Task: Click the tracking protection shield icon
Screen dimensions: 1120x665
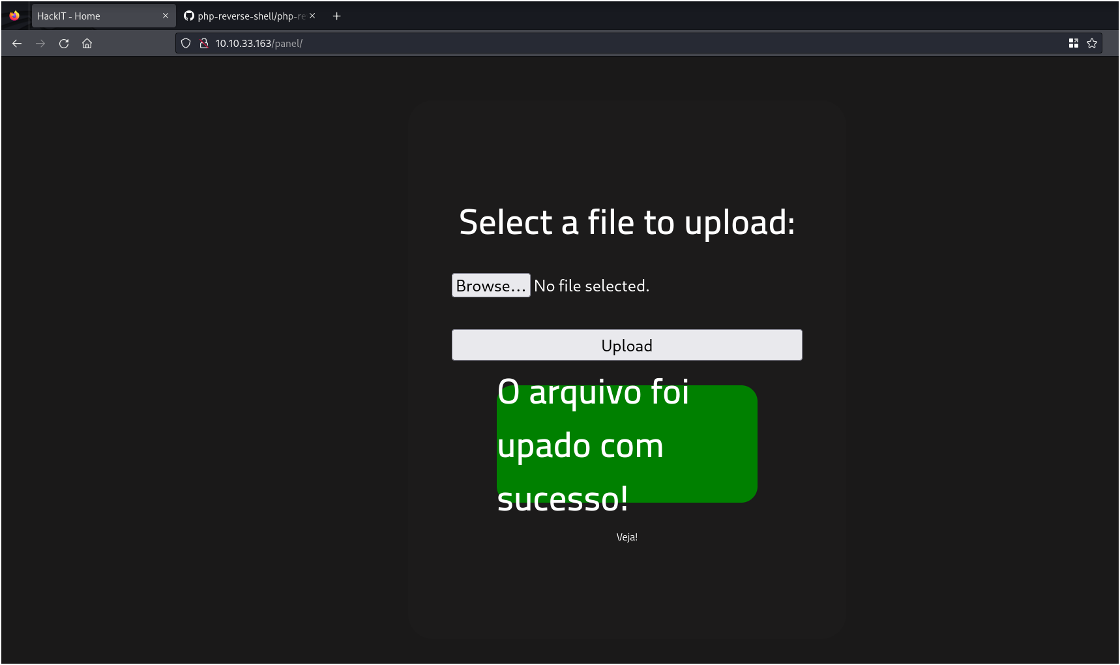Action: [x=186, y=44]
